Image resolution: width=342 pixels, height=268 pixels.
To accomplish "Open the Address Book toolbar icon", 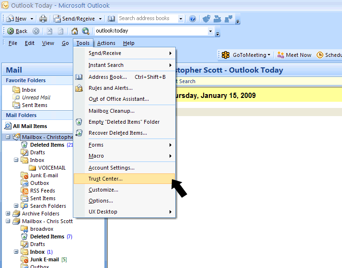I will (111, 19).
